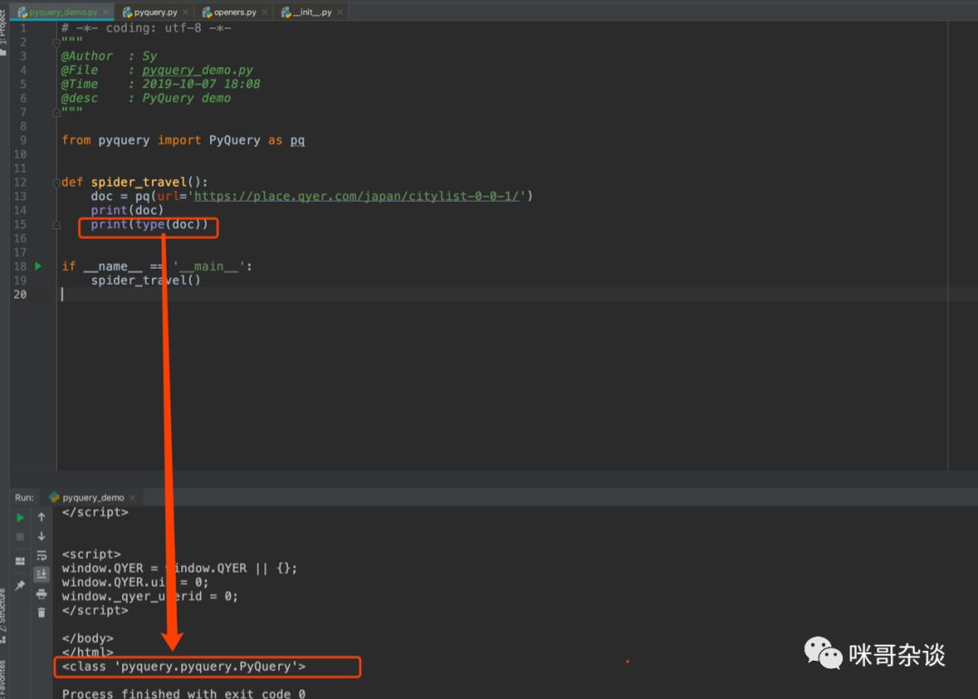The width and height of the screenshot is (978, 699).
Task: Click the 'Process finished with exit code 0' text
Action: (183, 694)
